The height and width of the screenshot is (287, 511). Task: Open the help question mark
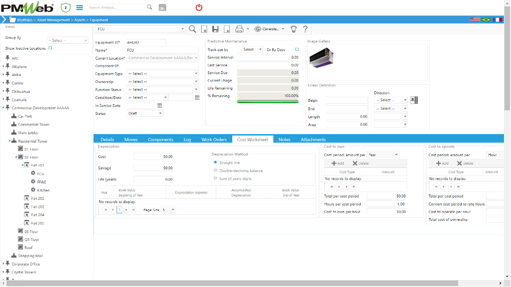[306, 29]
